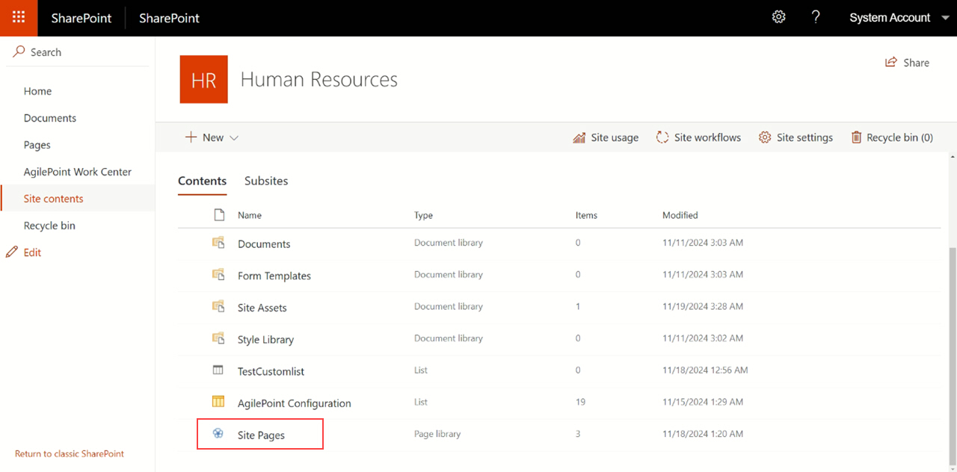Expand the New menu chevron
Viewport: 957px width, 472px height.
click(234, 138)
